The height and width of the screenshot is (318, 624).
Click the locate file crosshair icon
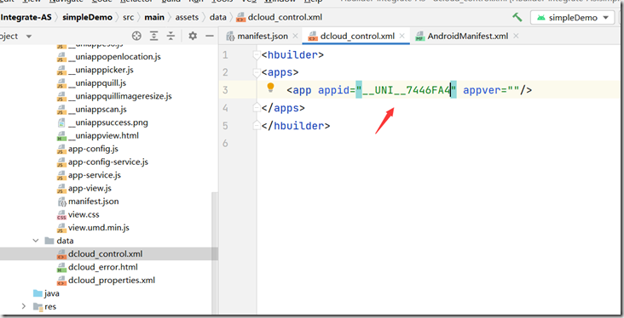pyautogui.click(x=136, y=36)
